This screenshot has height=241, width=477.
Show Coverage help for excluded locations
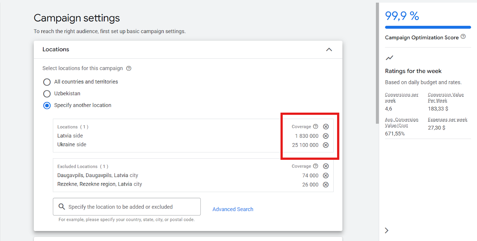click(315, 166)
